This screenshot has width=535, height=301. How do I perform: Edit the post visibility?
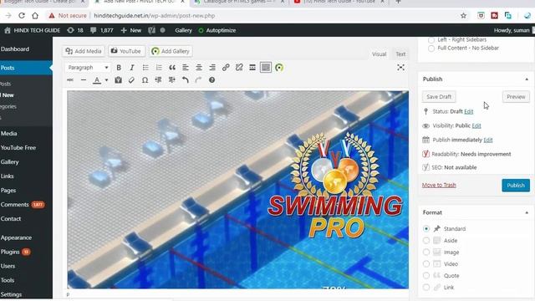coord(476,125)
